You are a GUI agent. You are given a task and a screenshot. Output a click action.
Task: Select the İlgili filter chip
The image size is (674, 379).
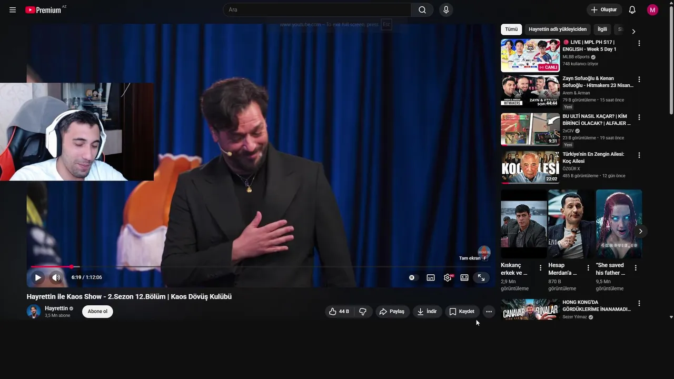click(602, 29)
